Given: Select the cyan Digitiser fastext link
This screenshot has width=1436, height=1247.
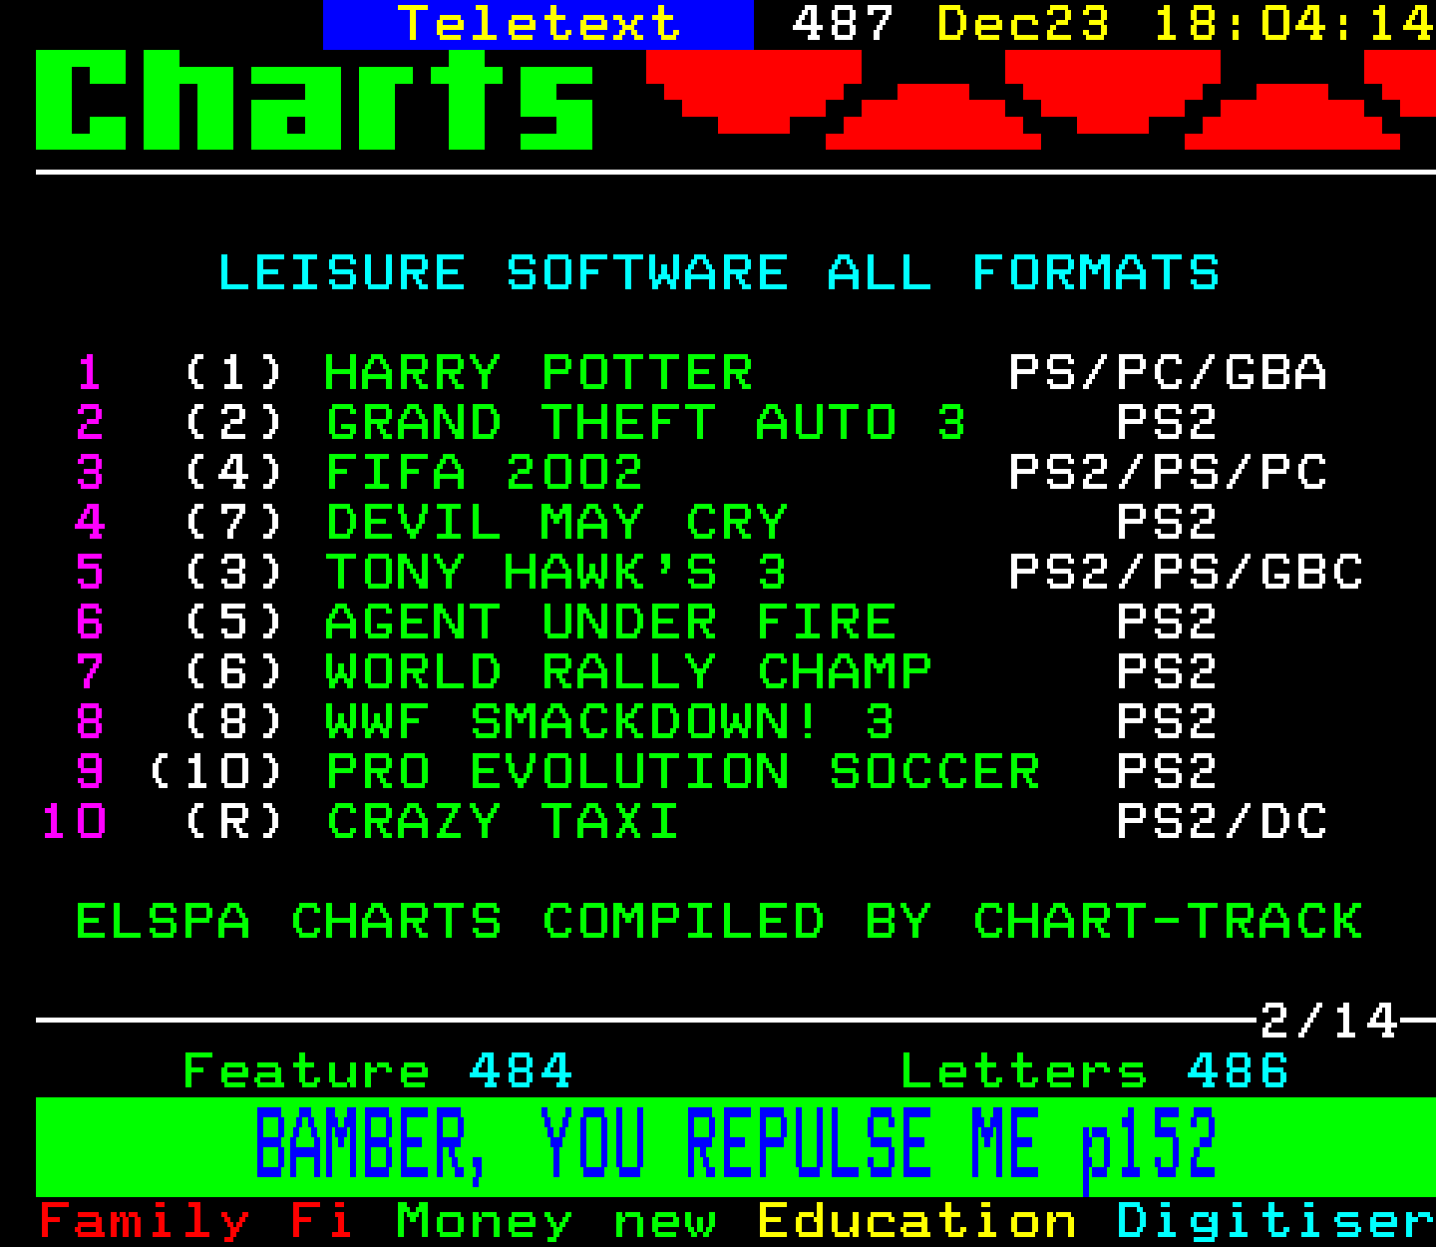Looking at the screenshot, I should [x=1276, y=1221].
